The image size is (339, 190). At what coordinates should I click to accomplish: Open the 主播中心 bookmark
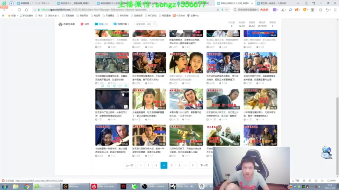193,16
